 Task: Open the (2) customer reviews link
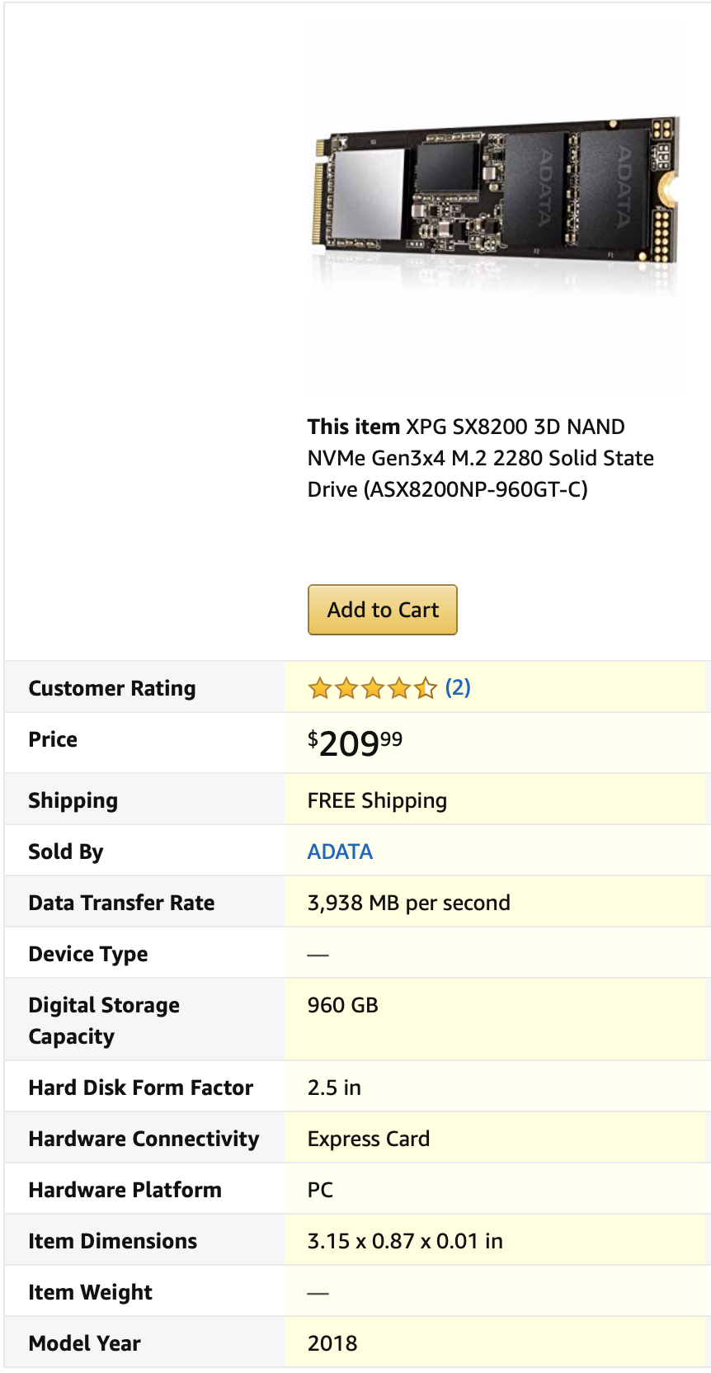(x=458, y=687)
